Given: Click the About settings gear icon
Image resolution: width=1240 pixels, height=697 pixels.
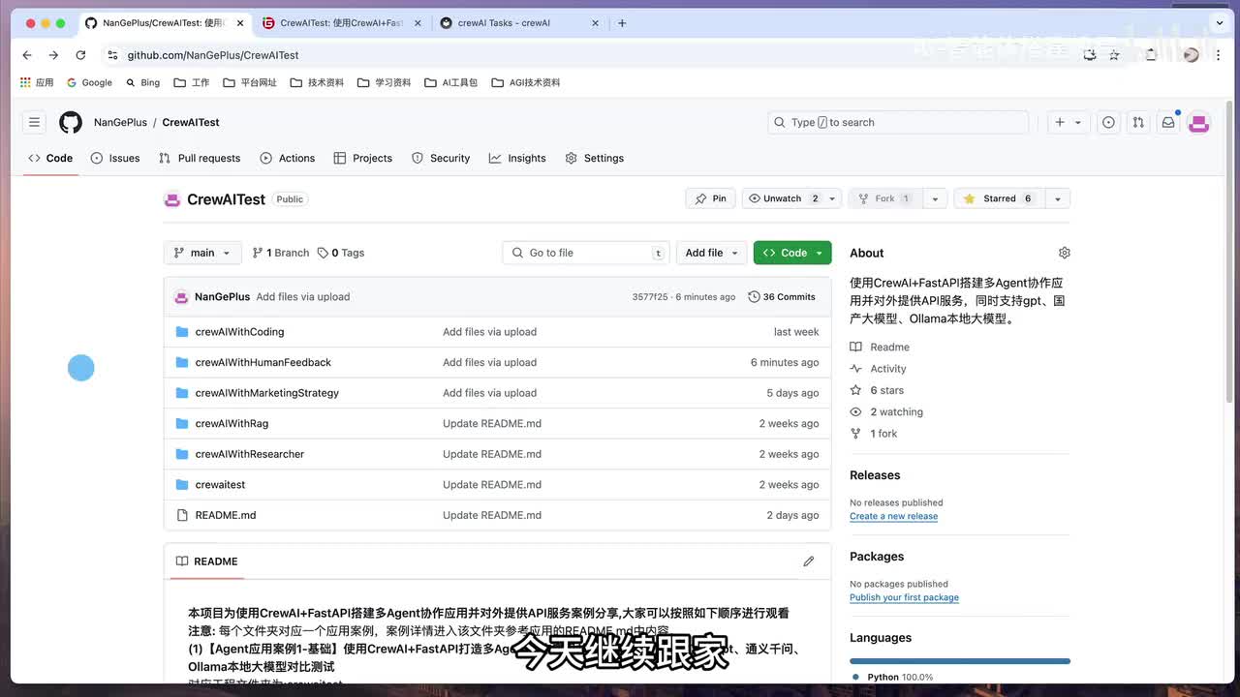Looking at the screenshot, I should (x=1064, y=253).
